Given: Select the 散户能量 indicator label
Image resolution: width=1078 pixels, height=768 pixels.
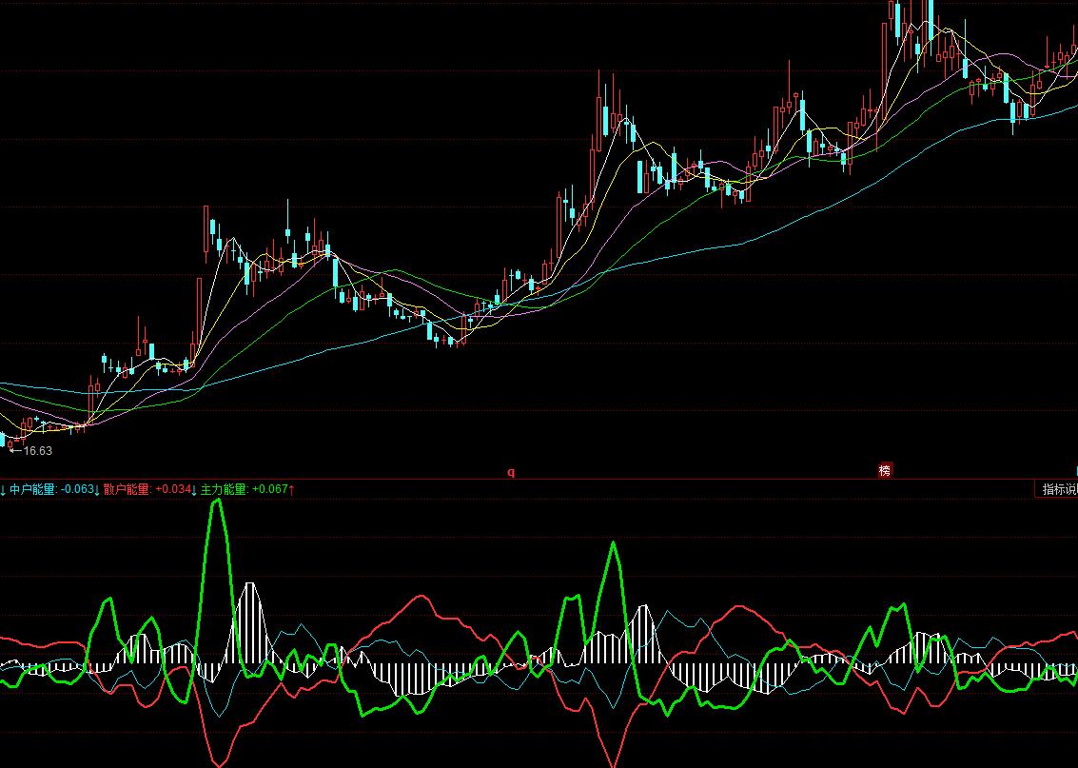Looking at the screenshot, I should pos(127,490).
